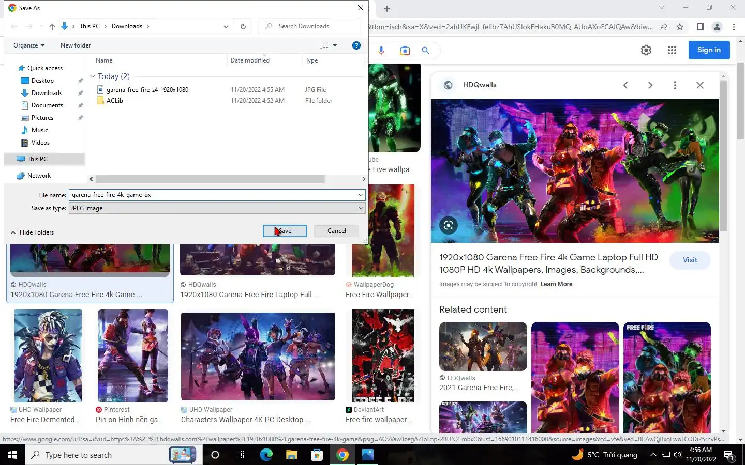This screenshot has height=465, width=745.
Task: Select Pictures in the navigation pane
Action: 42,118
